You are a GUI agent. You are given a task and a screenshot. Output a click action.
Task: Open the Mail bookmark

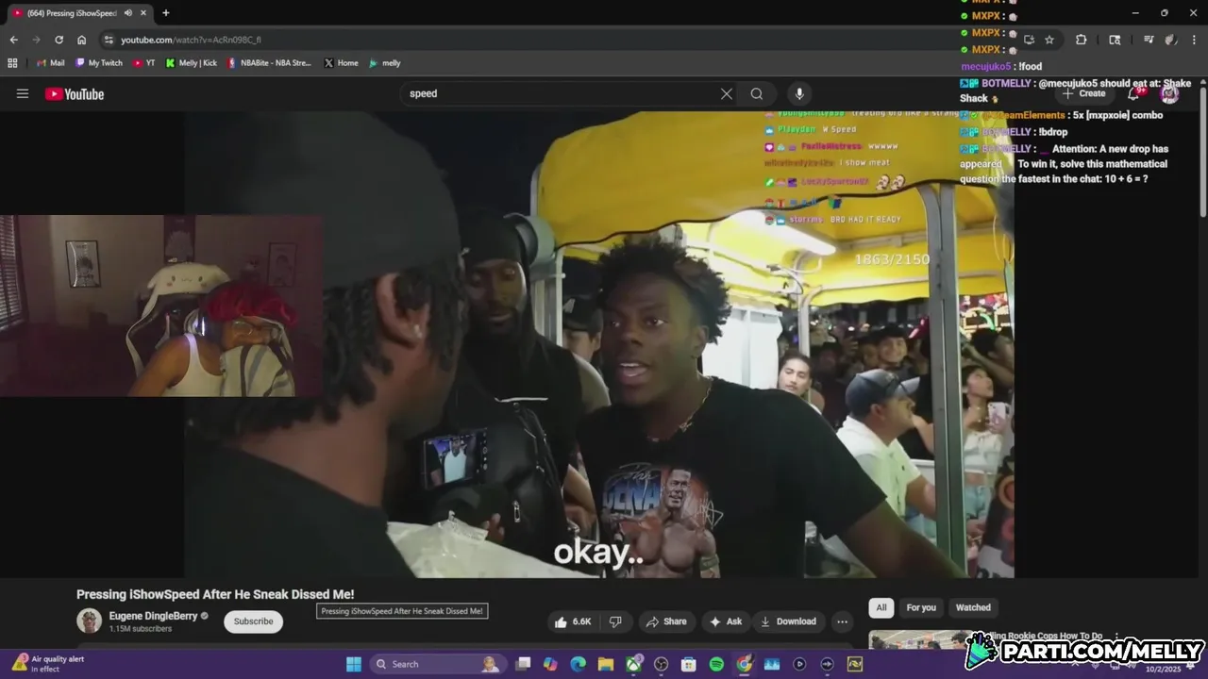click(50, 63)
